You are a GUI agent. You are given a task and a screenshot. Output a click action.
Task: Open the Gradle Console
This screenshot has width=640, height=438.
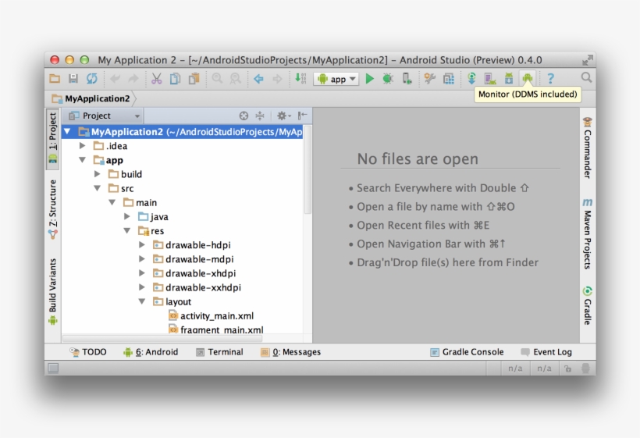pyautogui.click(x=467, y=352)
